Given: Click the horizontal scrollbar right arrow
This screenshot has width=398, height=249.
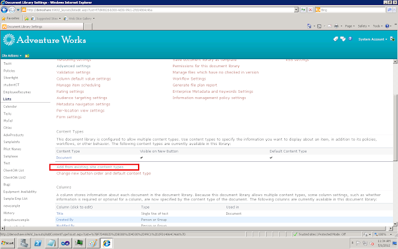Looking at the screenshot, I should pos(391,228).
